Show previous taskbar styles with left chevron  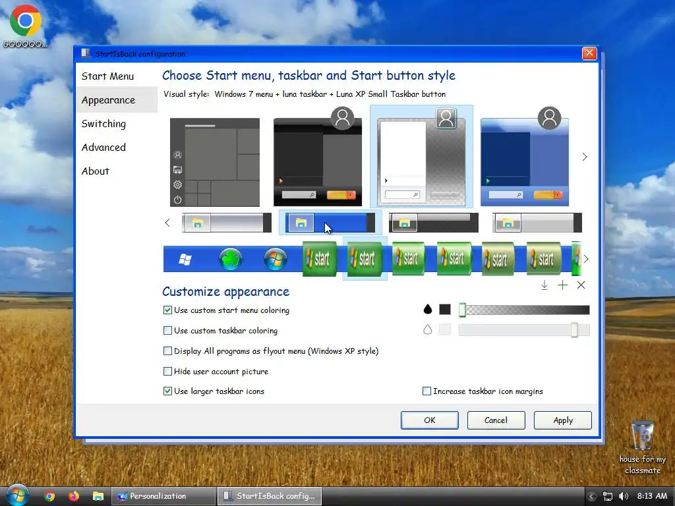click(167, 223)
